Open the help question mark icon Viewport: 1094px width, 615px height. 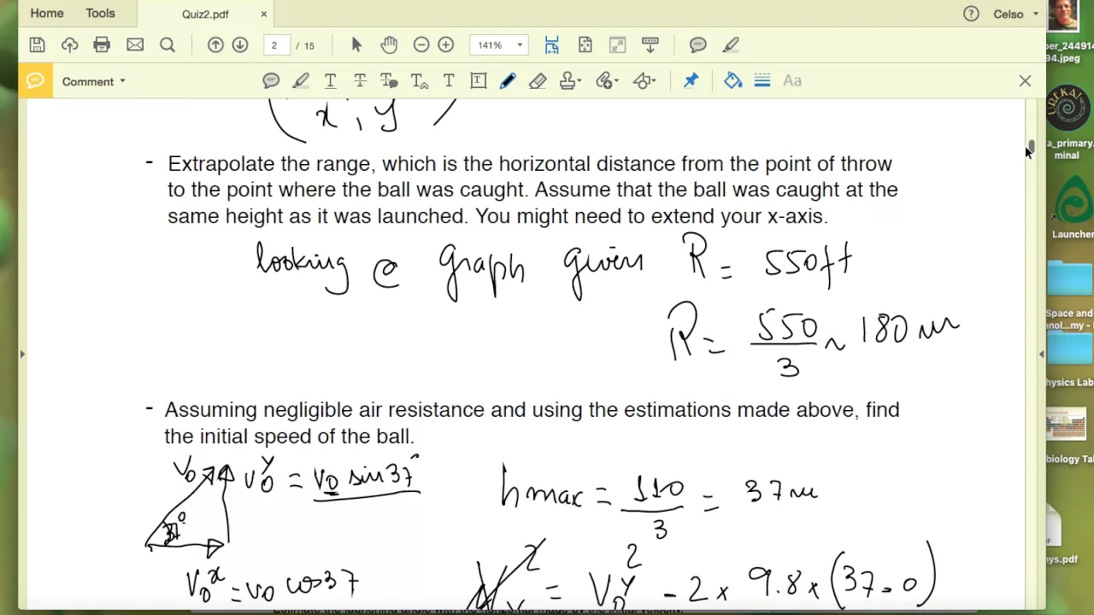pos(971,14)
